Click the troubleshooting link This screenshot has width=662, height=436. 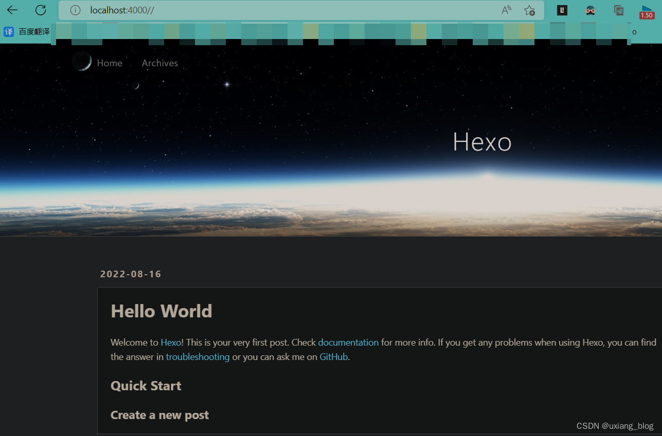[198, 356]
